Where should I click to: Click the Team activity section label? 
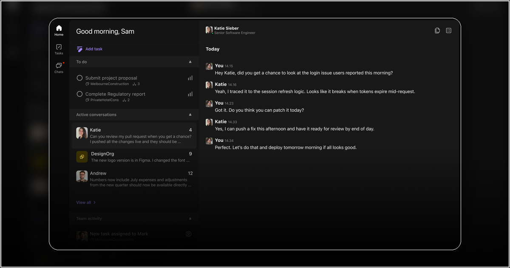(89, 218)
